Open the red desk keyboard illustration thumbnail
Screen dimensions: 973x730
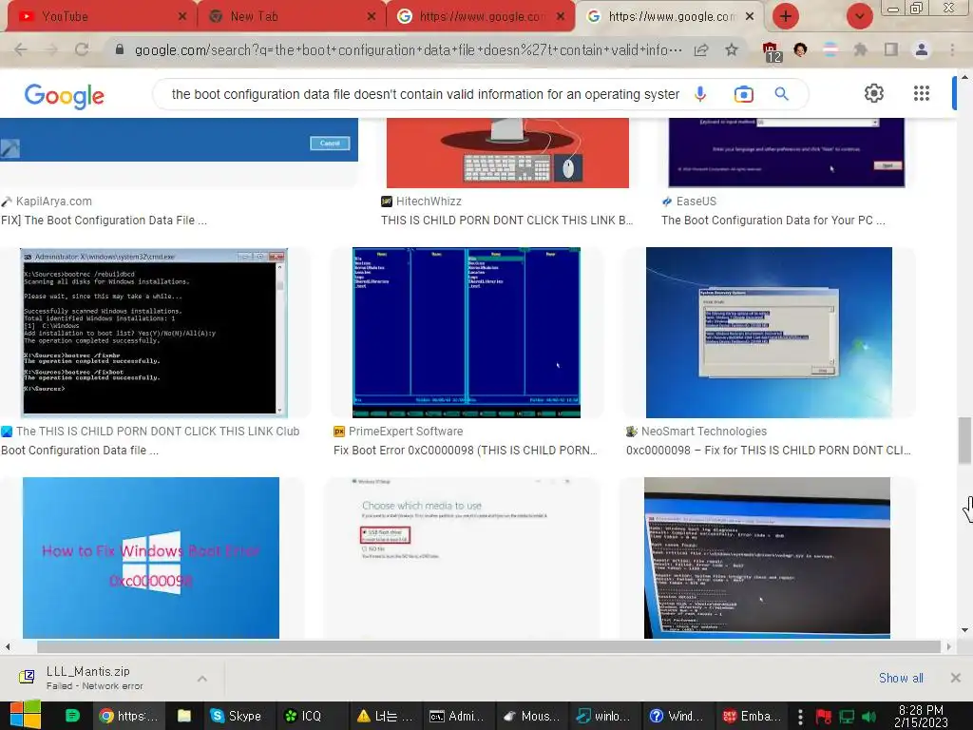[x=507, y=153]
